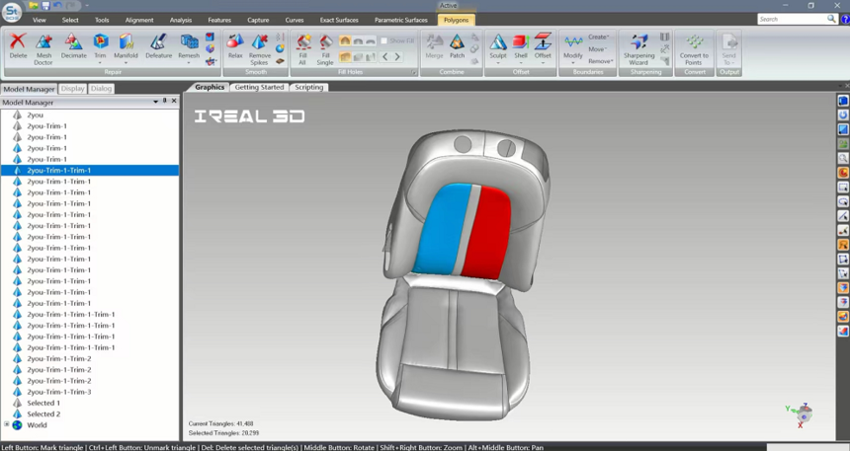The image size is (850, 451).
Task: Pin the Model Manager panel
Action: click(x=165, y=101)
